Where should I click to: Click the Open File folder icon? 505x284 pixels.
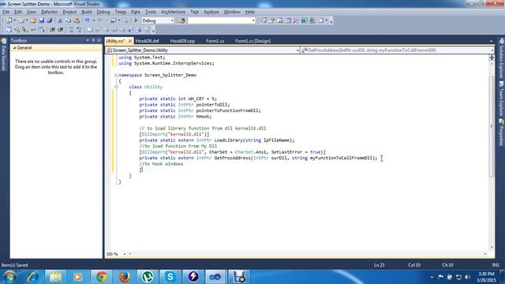(x=33, y=21)
